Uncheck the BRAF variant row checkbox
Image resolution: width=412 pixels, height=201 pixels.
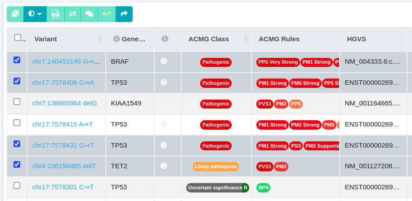pos(17,60)
